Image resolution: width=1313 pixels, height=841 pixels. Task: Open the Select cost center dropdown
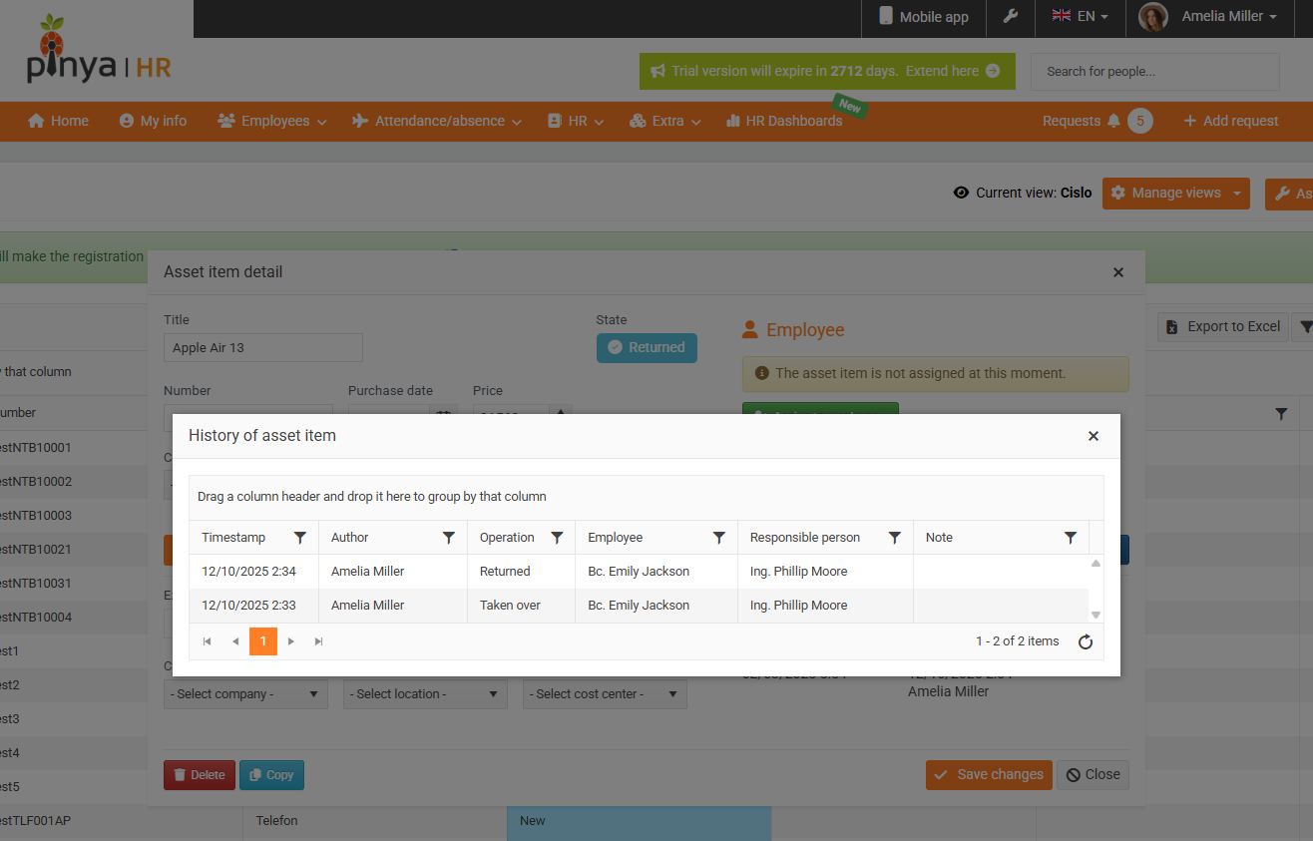tap(605, 694)
